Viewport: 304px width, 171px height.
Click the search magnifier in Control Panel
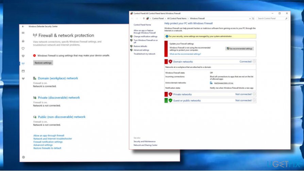pos(286,19)
